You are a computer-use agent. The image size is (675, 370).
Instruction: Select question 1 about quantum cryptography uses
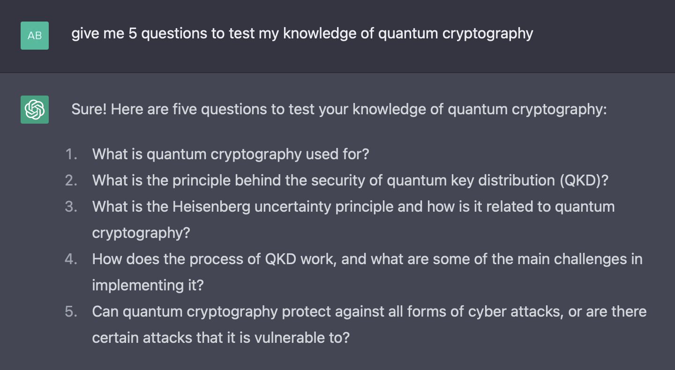coord(231,155)
